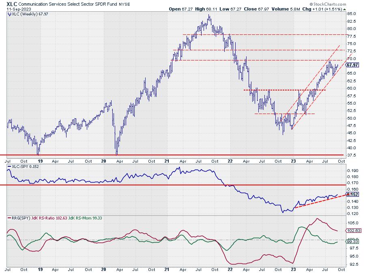Click the RRG(SPY) legend marker
This screenshot has height=273, width=365.
(x=9, y=219)
